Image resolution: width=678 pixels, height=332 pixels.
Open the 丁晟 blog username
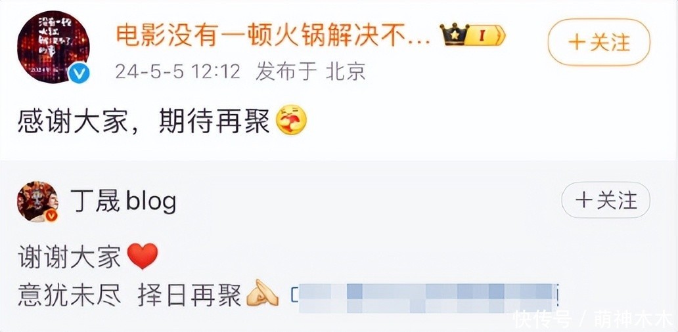pyautogui.click(x=124, y=201)
